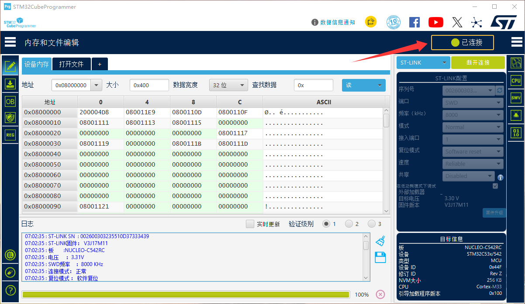Click the 接入端口 1 dropdown
This screenshot has height=304, width=525.
coord(473,140)
